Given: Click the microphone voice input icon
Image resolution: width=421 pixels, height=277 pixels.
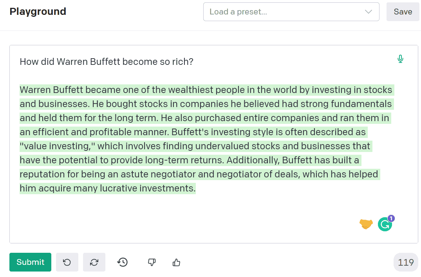Looking at the screenshot, I should 400,59.
